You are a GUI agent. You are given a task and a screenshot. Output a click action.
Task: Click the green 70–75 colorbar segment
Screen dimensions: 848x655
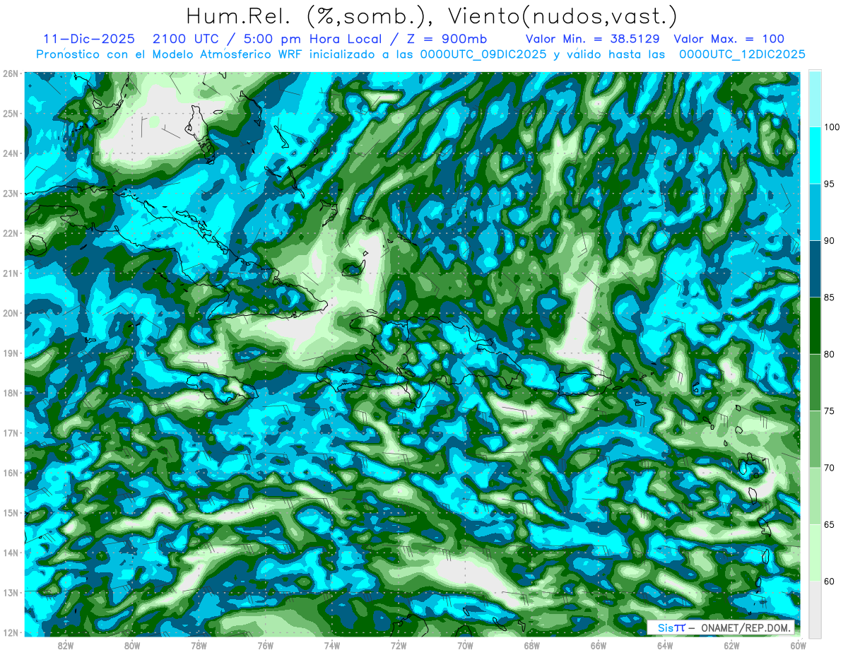click(x=815, y=439)
